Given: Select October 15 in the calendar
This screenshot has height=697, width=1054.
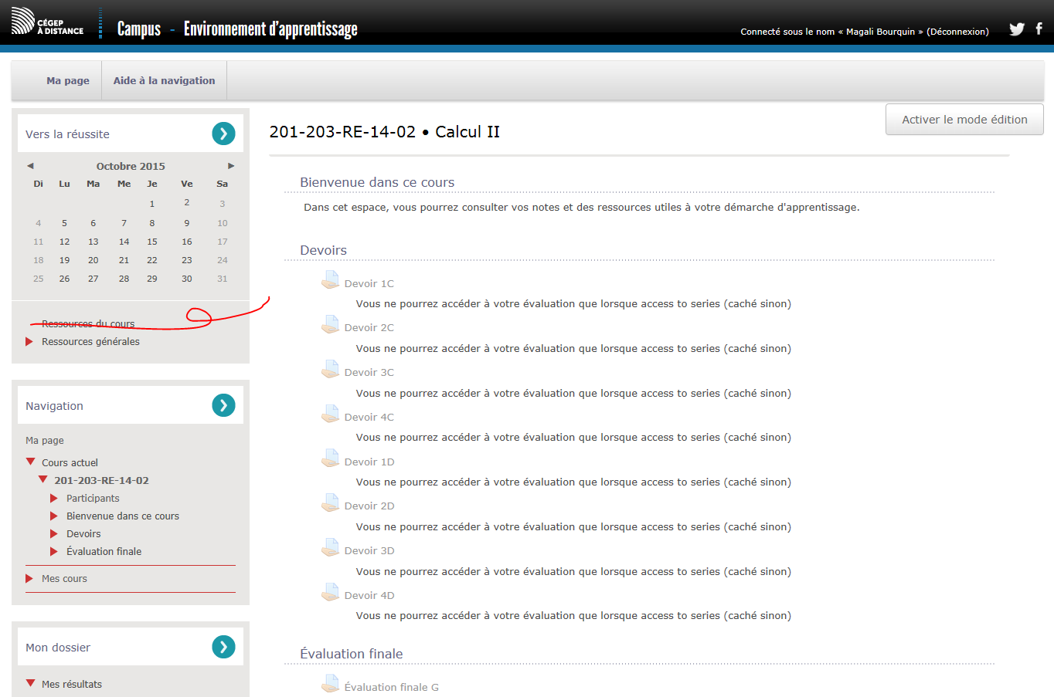Looking at the screenshot, I should coord(152,242).
